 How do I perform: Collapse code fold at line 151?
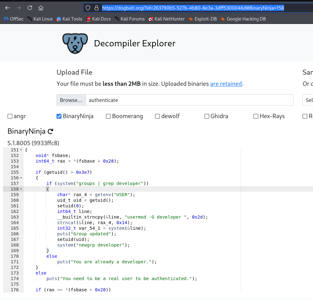21,150
